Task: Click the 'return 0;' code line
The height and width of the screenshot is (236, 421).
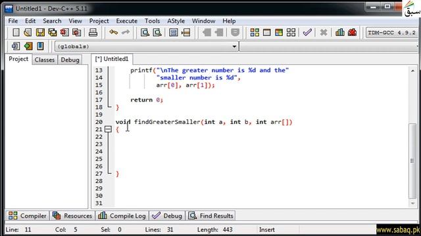Action: [147, 100]
